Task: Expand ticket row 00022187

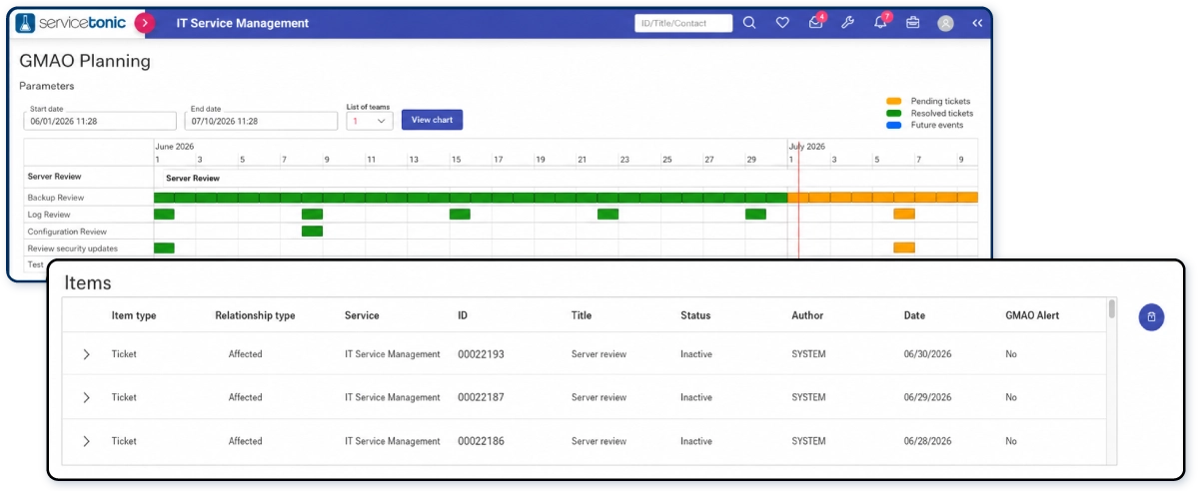Action: pos(87,397)
